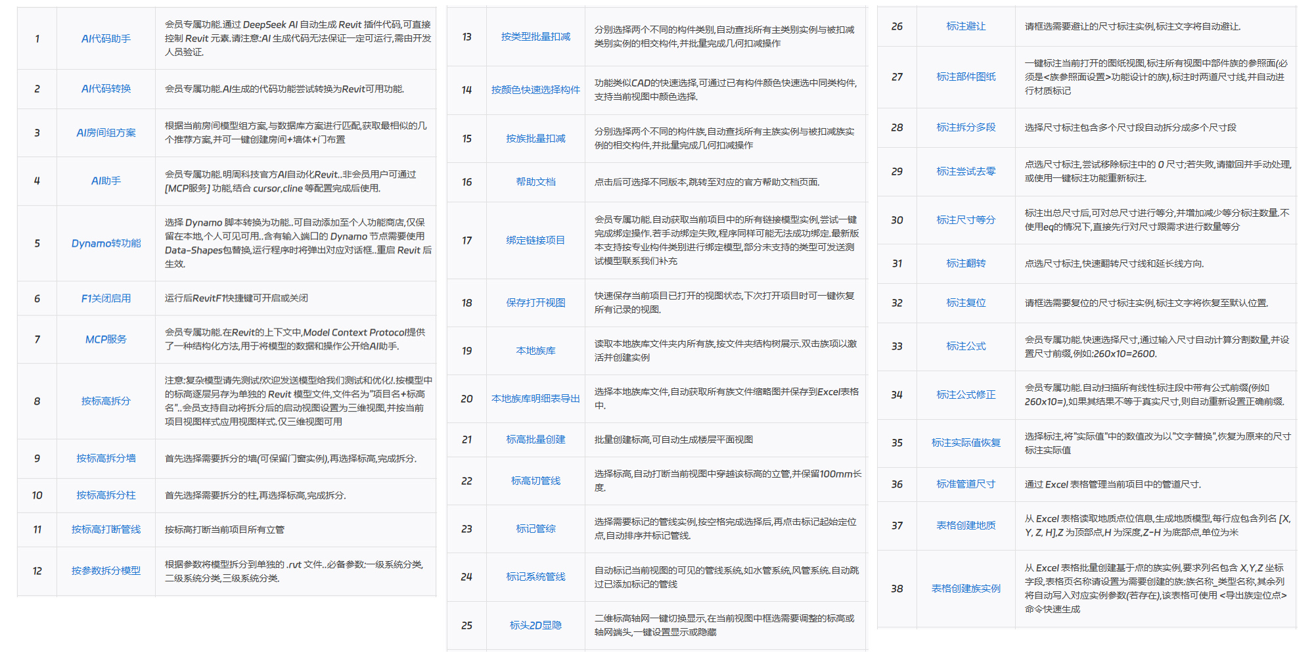The image size is (1314, 657).
Task: Click row number 17 cell
Action: [466, 240]
